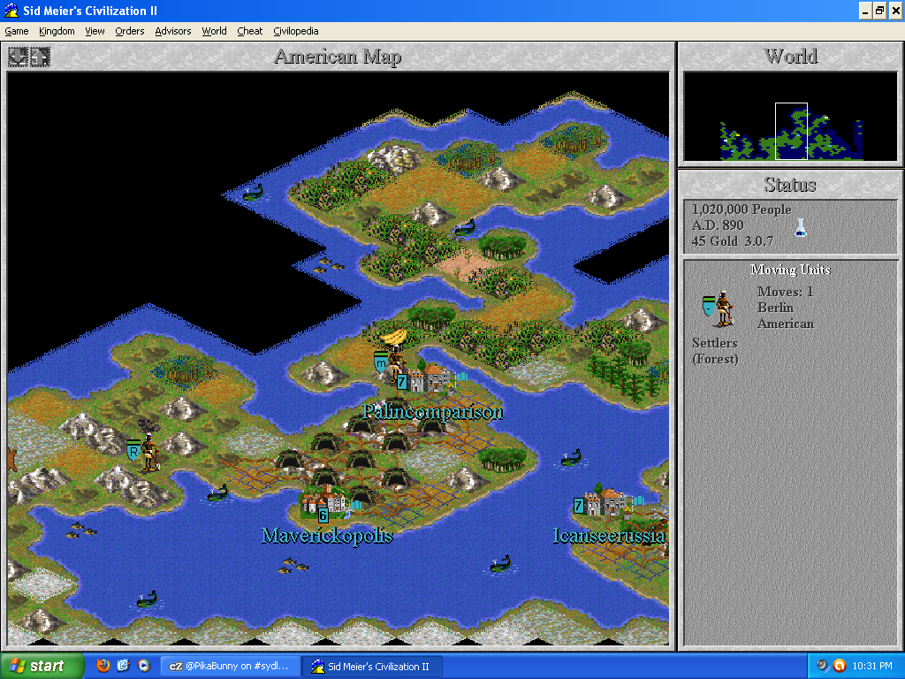The width and height of the screenshot is (905, 679).
Task: Open the View menu
Action: click(x=95, y=31)
